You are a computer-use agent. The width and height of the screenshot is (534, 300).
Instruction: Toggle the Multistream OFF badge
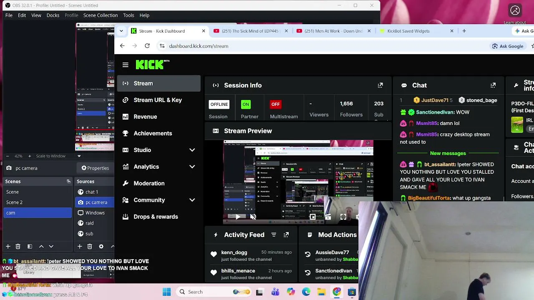[x=275, y=104]
